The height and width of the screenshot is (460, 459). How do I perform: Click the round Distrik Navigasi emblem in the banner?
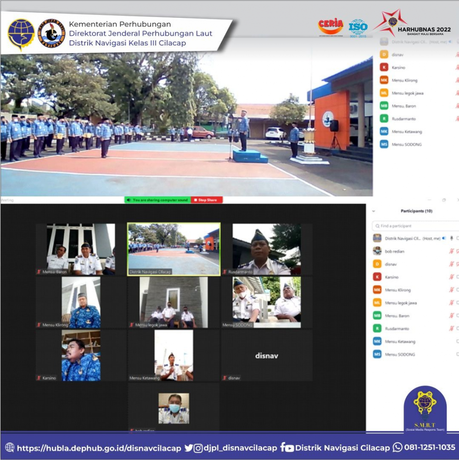click(51, 33)
